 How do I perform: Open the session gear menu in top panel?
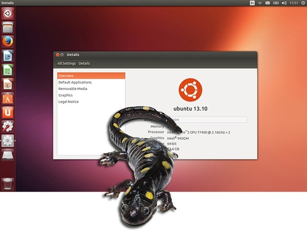[303, 3]
